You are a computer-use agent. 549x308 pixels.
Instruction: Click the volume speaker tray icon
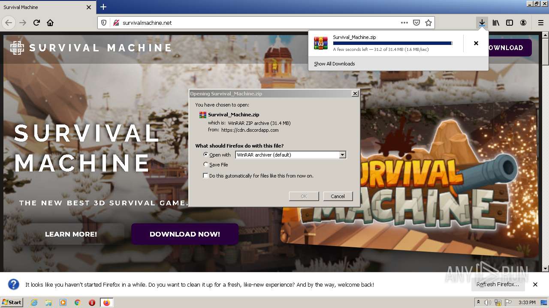pos(488,302)
